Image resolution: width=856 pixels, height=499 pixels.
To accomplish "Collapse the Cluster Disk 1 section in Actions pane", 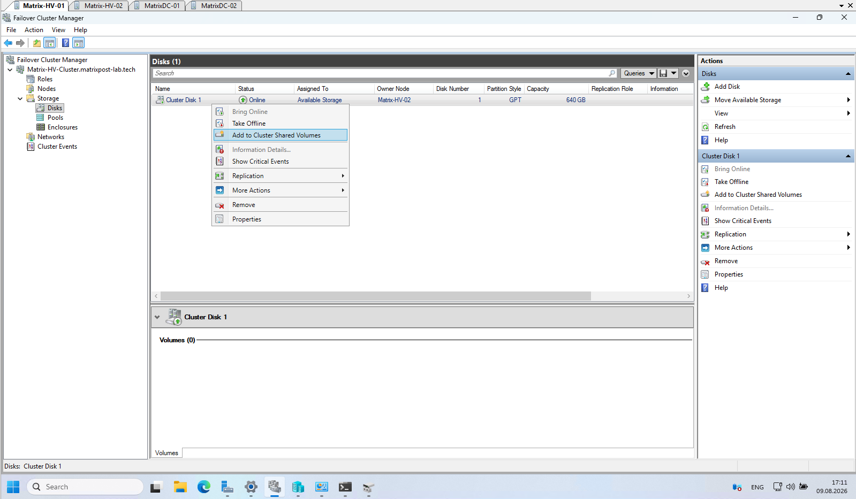I will click(848, 156).
